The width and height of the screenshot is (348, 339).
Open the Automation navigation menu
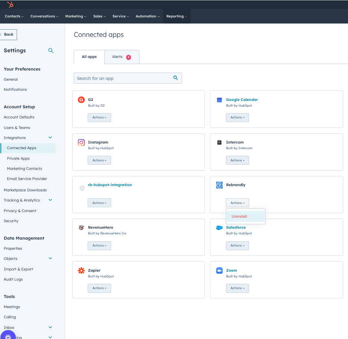pos(148,16)
